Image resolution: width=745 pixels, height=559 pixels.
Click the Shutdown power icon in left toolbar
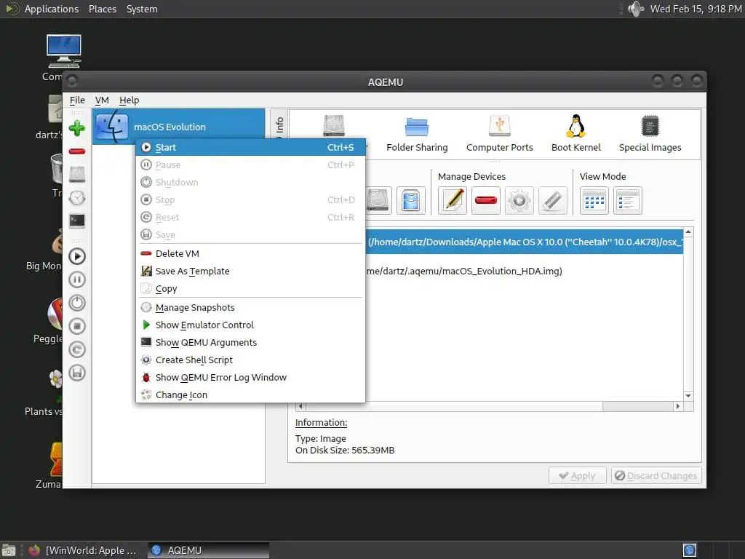click(77, 303)
